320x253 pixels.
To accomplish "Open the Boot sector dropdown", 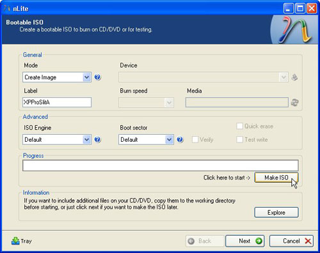I will click(x=146, y=139).
